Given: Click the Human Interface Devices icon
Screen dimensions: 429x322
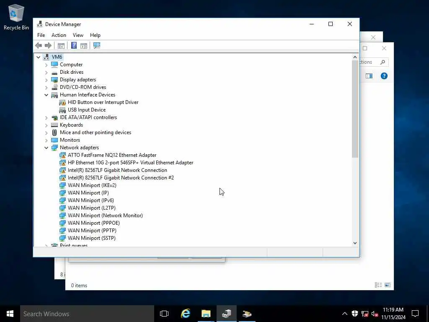Looking at the screenshot, I should point(54,95).
